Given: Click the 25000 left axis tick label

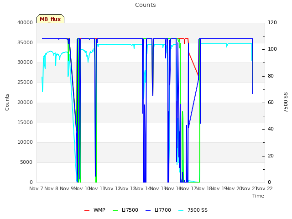Looking at the screenshot, I should 25,82.
